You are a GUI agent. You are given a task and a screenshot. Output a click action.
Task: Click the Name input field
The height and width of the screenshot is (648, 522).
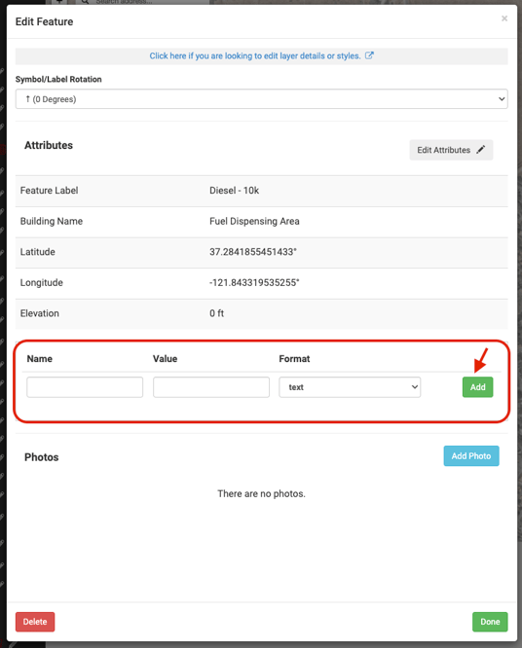point(85,387)
